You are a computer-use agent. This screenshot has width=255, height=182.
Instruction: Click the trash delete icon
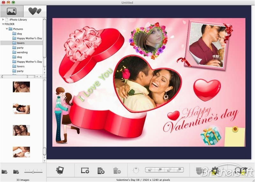coord(117,171)
